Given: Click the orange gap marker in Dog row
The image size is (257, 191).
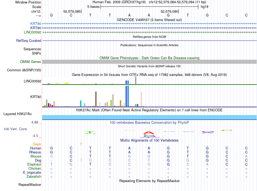Looking at the screenshot, I should (x=81, y=160).
